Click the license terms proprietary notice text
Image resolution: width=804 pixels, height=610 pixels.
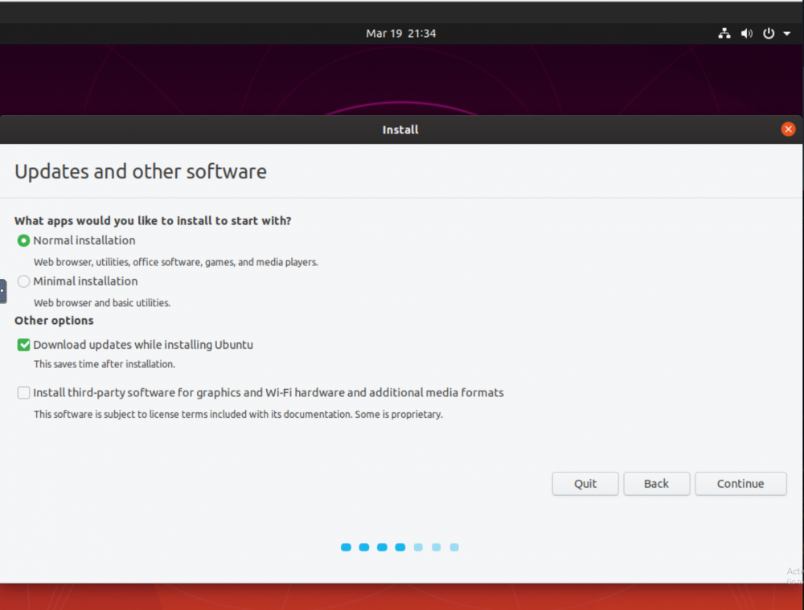click(238, 414)
